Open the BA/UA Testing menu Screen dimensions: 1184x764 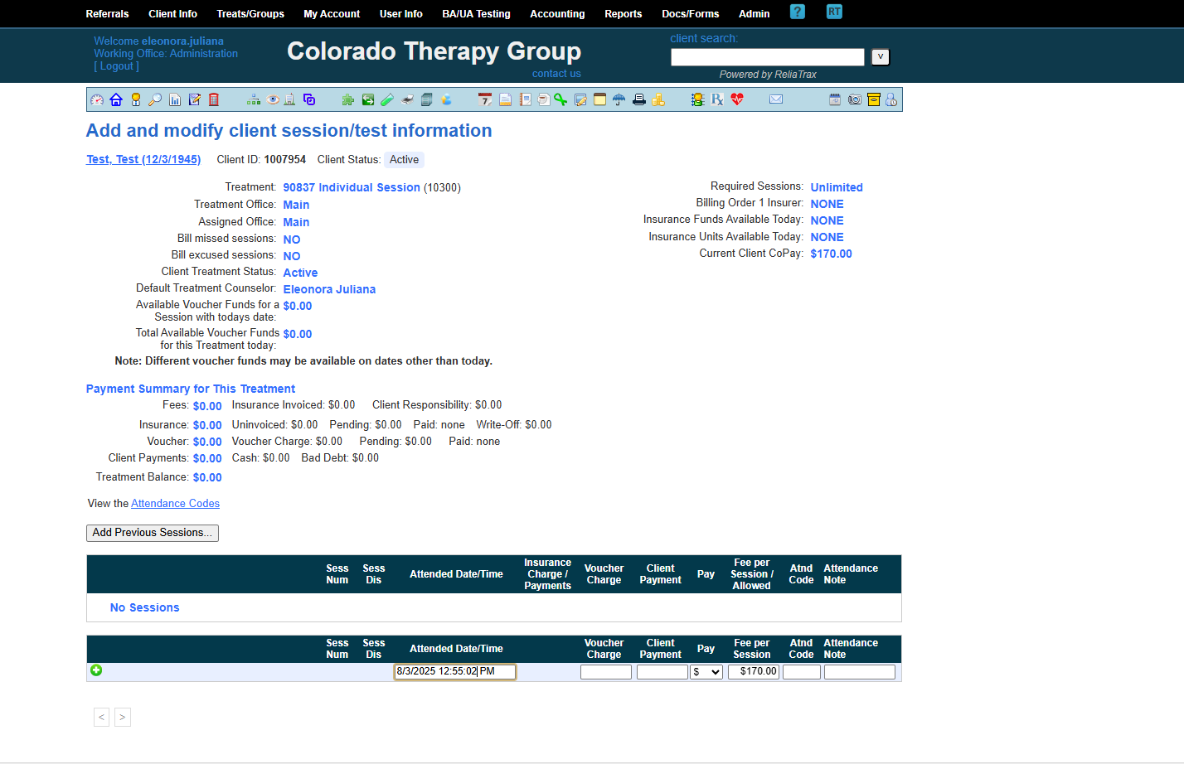coord(476,14)
